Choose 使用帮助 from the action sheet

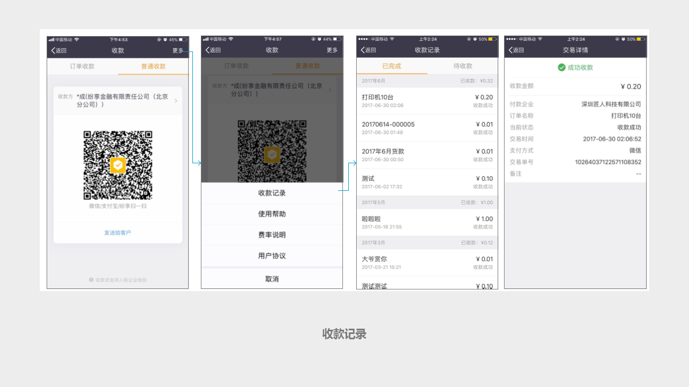tap(272, 214)
